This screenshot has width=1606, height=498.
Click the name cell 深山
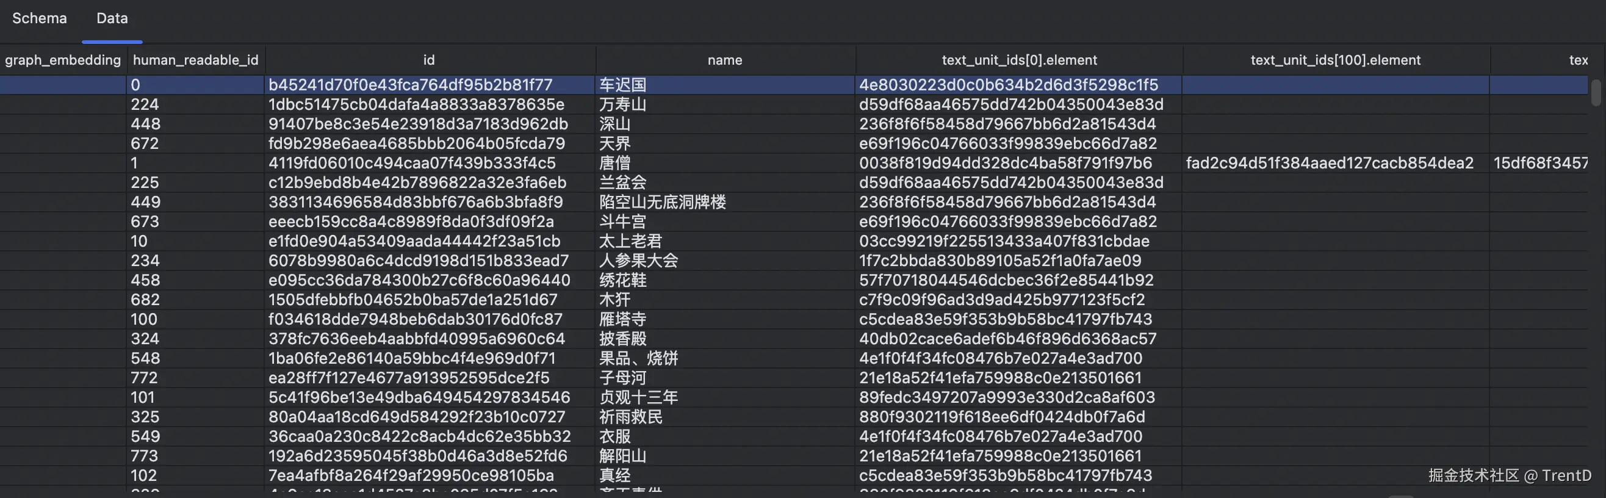click(x=725, y=123)
